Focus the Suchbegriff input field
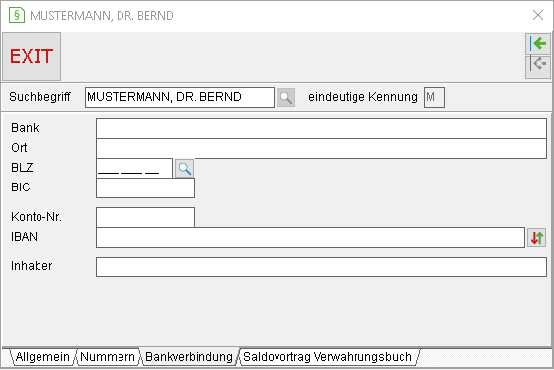Viewport: 554px width, 370px height. 180,97
